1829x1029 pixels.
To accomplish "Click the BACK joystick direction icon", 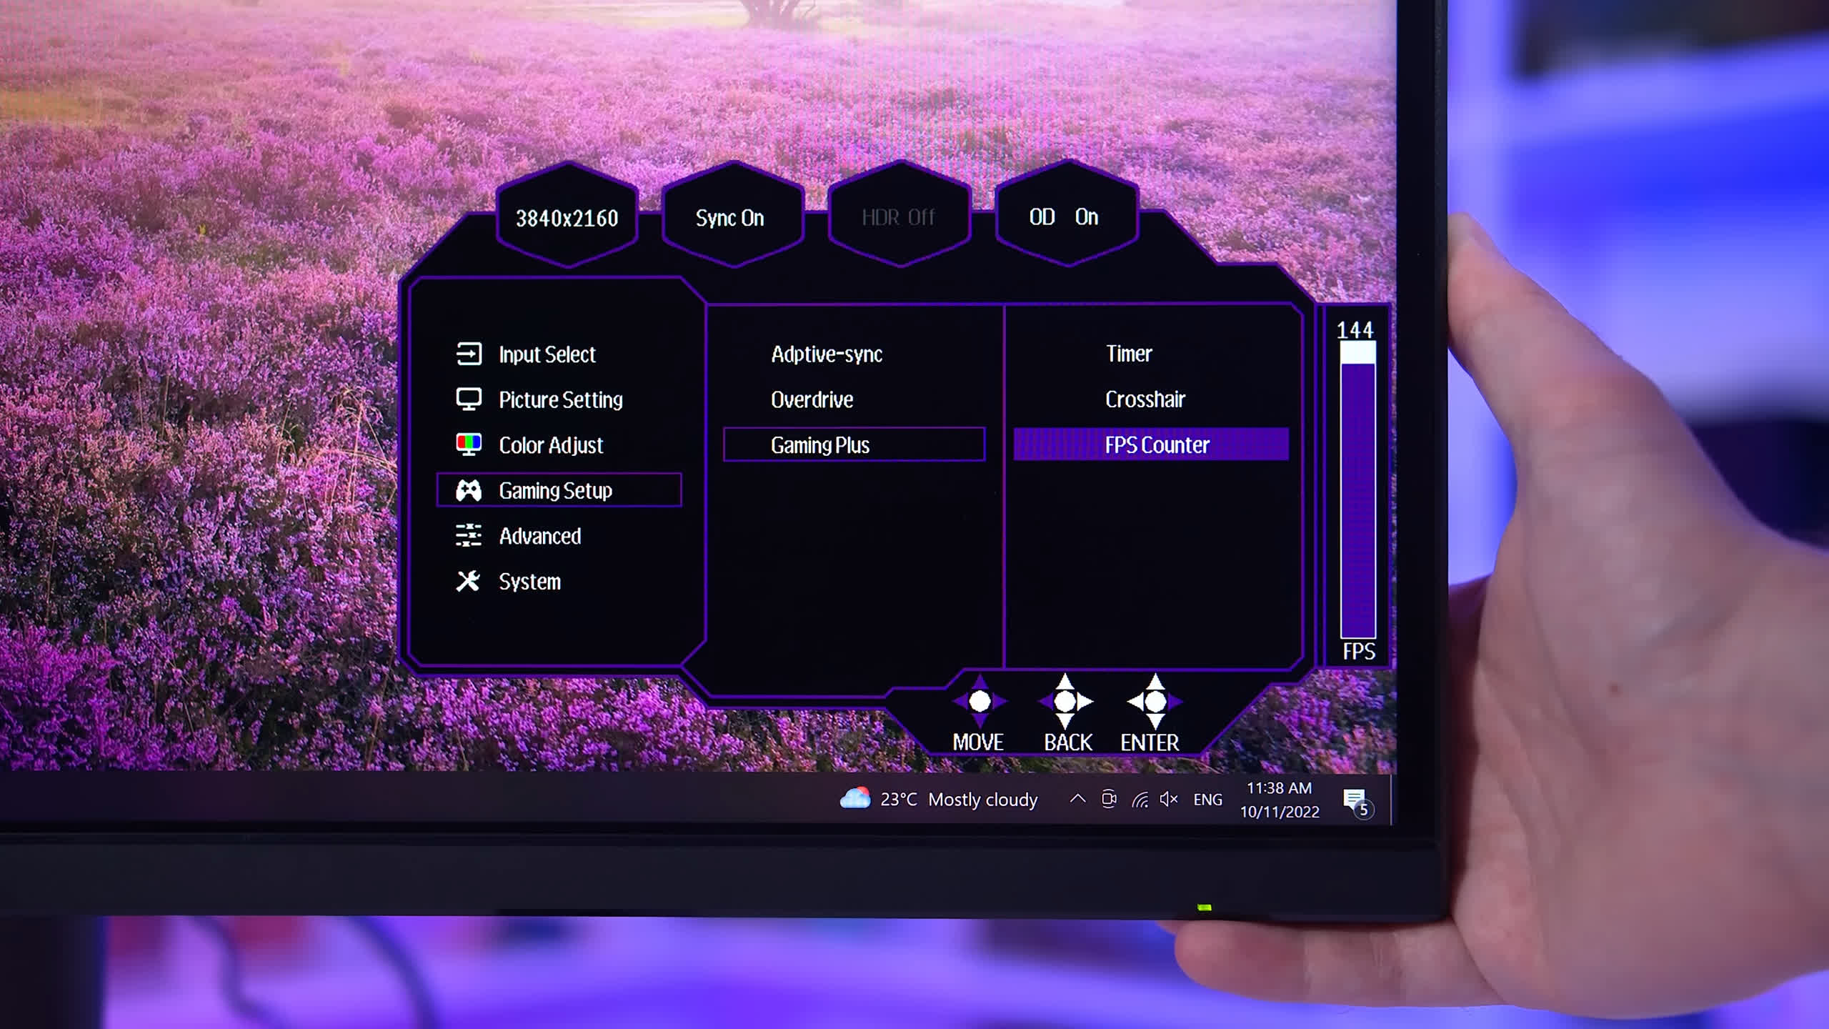I will pos(1065,702).
